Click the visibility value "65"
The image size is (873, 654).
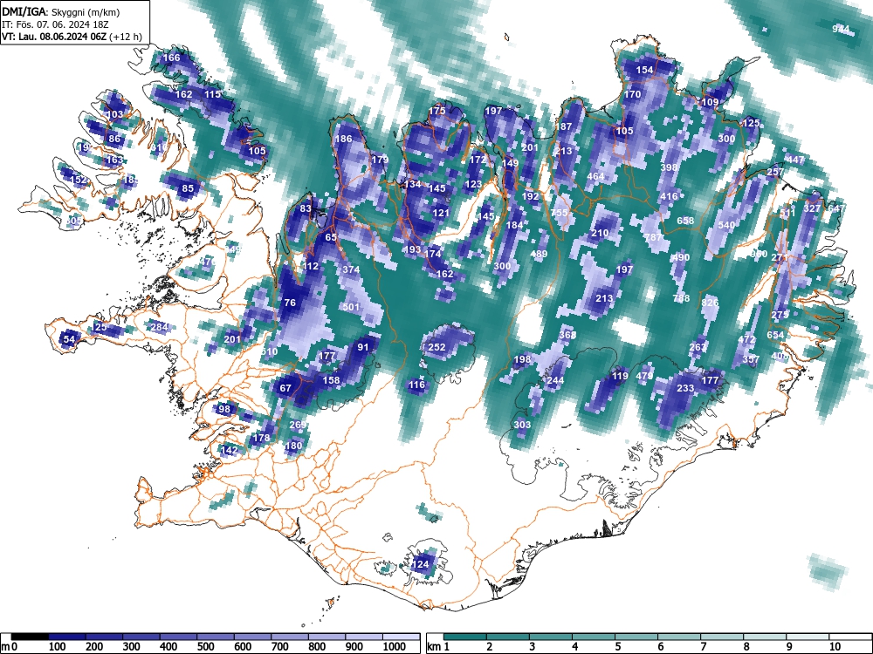point(331,237)
